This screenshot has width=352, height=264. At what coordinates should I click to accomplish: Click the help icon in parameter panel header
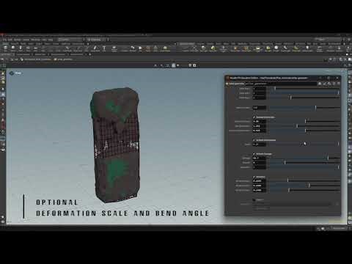coord(339,84)
